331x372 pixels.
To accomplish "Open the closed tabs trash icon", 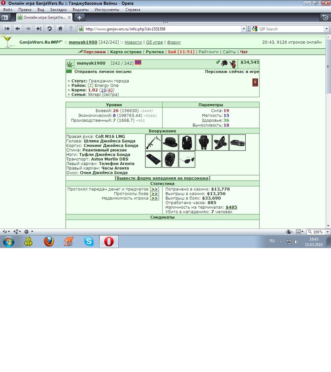I will click(x=325, y=17).
